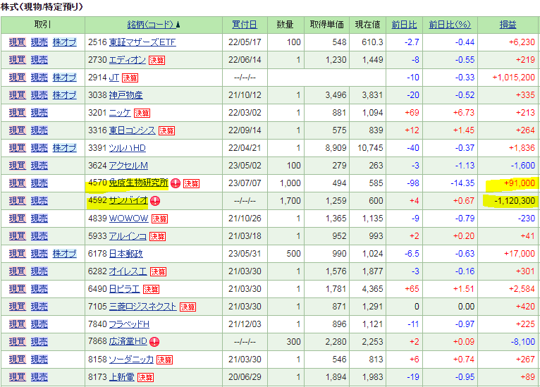Click the red alert icon beside 免疫生物研究所
Screen dimensions: 540x387
(176, 183)
